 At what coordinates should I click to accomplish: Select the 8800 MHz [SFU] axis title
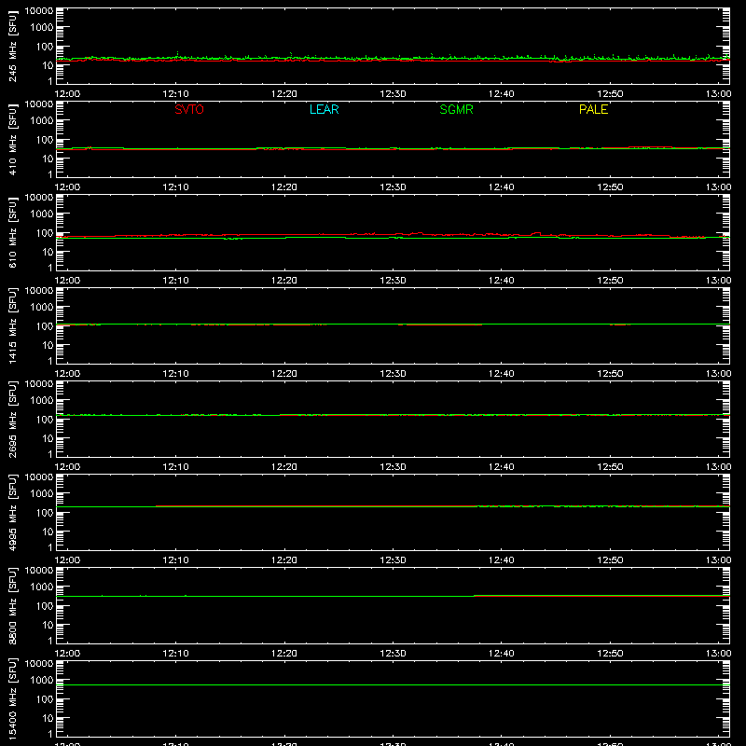click(x=13, y=605)
